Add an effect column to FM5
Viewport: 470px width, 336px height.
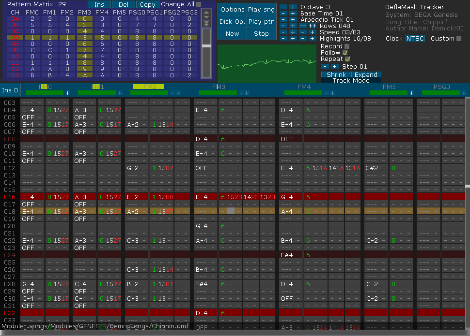[411, 93]
